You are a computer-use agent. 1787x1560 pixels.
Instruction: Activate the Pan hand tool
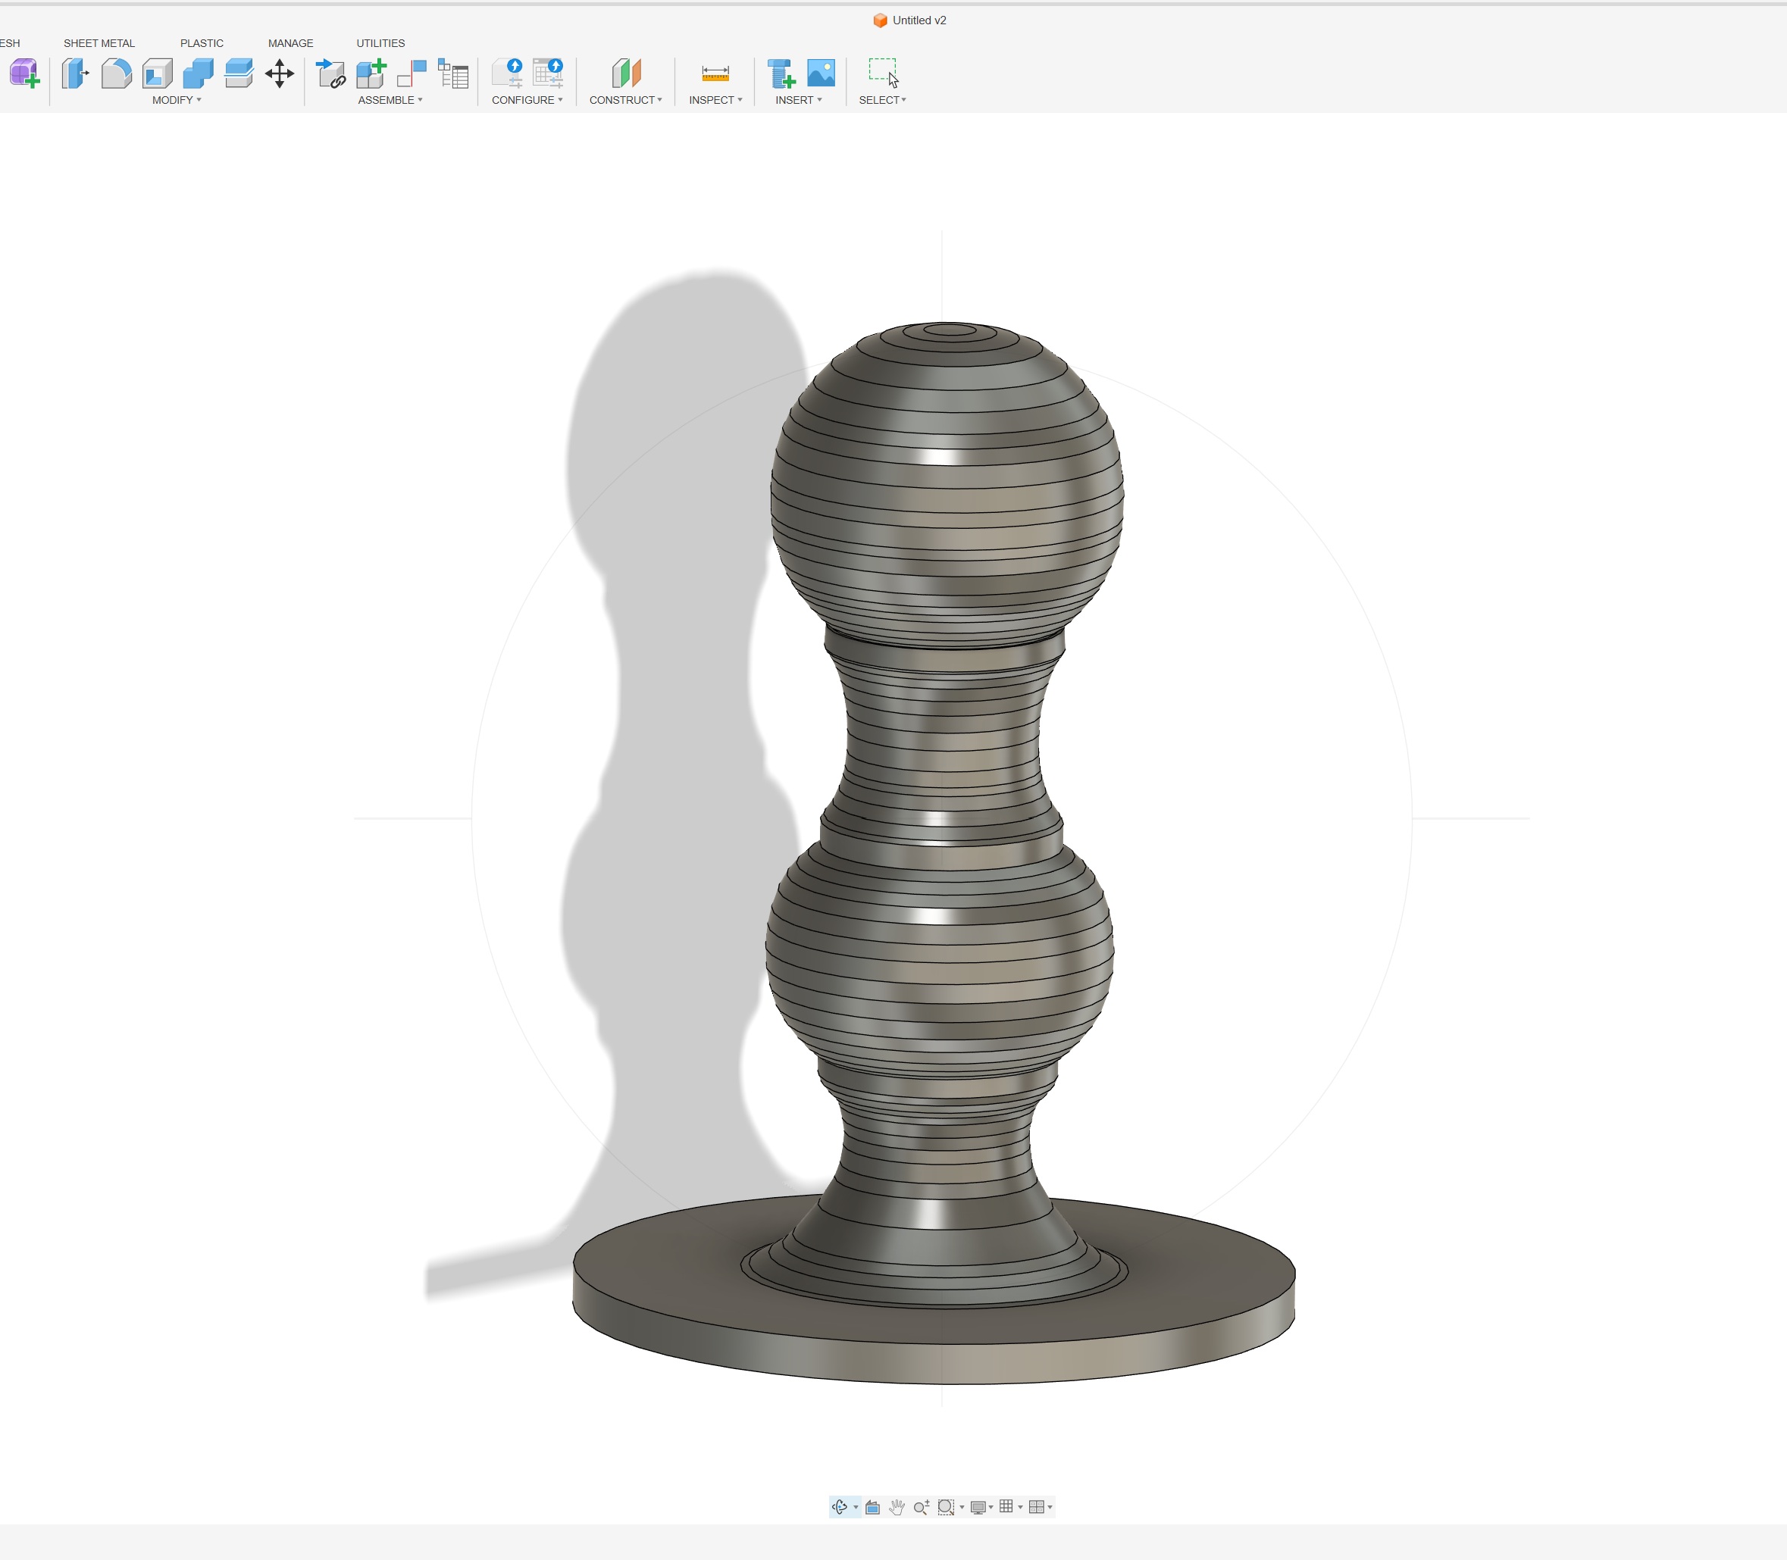[896, 1507]
